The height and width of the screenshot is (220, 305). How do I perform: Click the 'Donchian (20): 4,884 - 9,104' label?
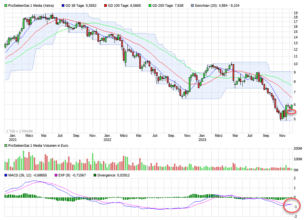(217, 6)
